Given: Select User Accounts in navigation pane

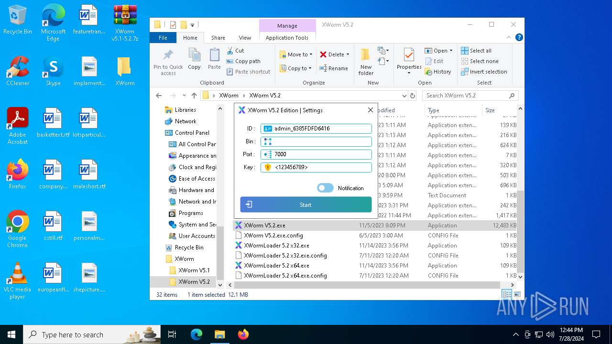Looking at the screenshot, I should click(197, 236).
